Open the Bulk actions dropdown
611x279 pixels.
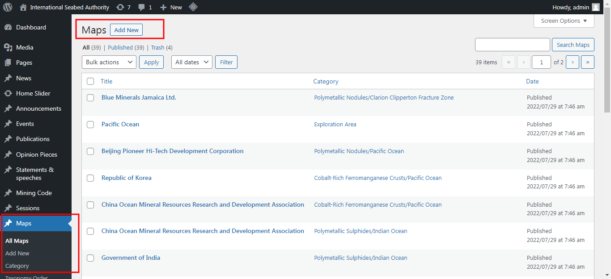tap(109, 62)
